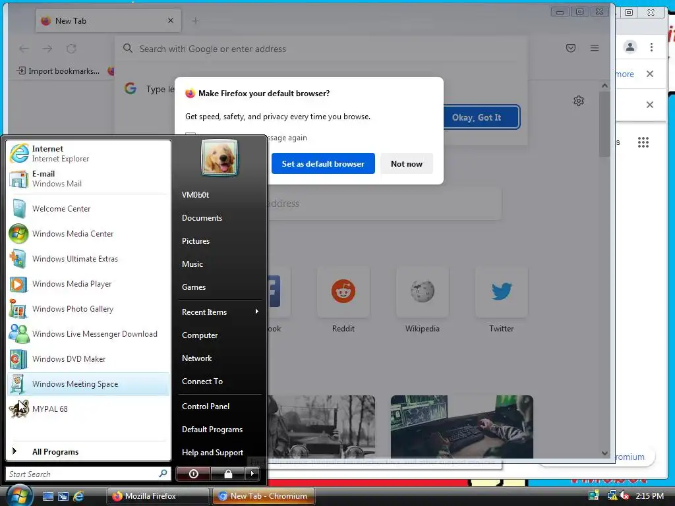Screen dimensions: 675x506
Task: Click Firefox back arrow
Action: [24, 49]
